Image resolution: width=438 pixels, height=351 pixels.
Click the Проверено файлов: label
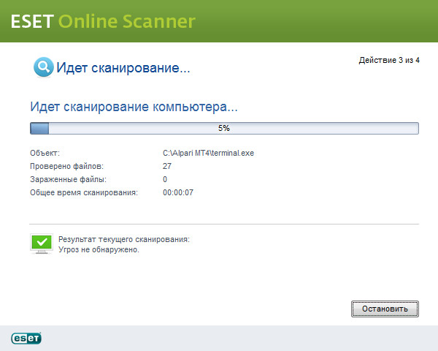tap(66, 166)
